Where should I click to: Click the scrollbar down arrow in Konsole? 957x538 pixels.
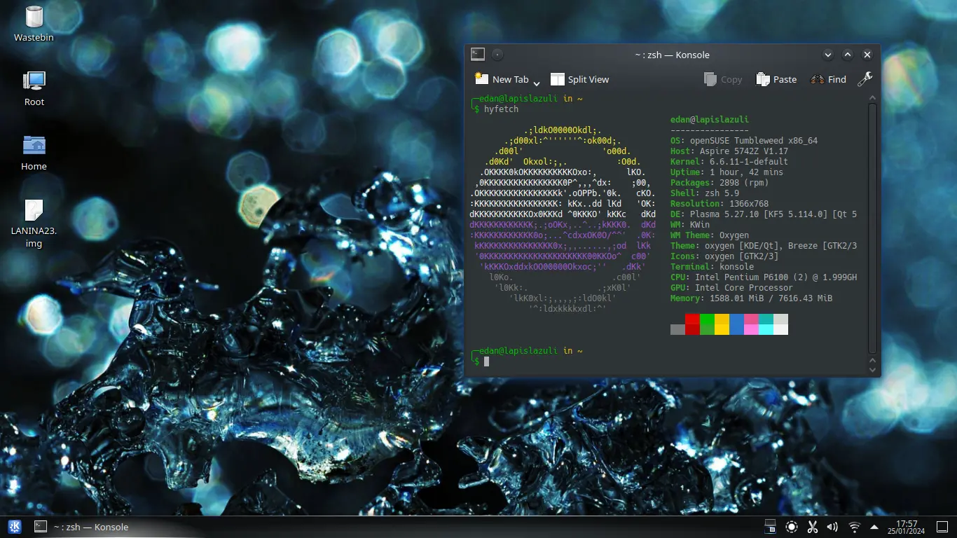point(872,368)
